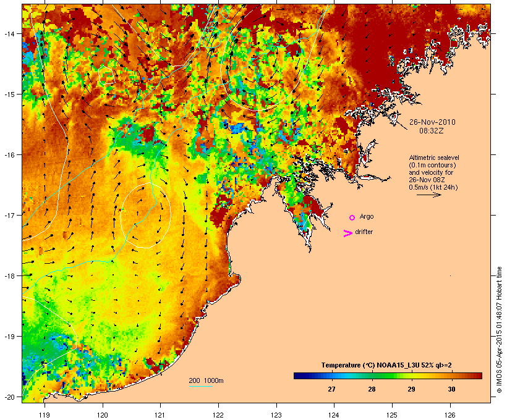
Task: Click the Temperature NOAA15_L3U title
Action: (386, 365)
